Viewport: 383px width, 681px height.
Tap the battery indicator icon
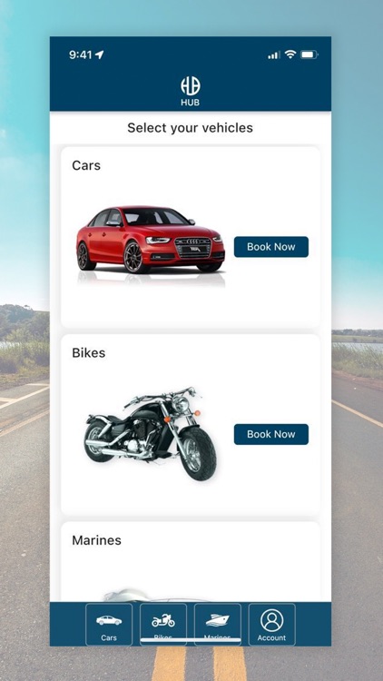click(x=309, y=54)
